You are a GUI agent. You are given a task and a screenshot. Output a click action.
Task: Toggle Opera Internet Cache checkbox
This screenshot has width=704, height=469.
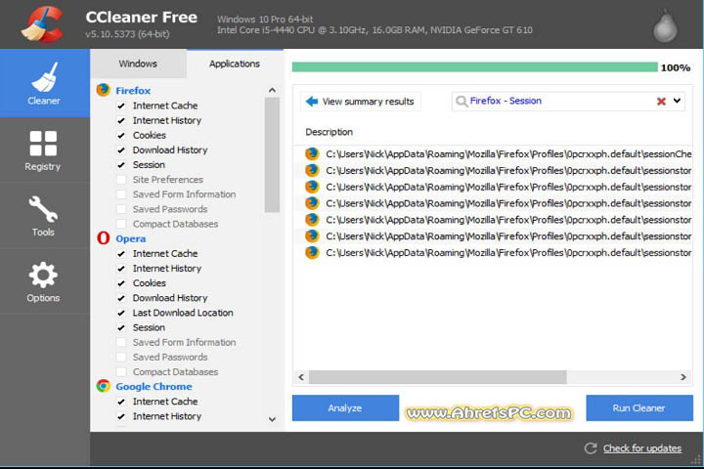tap(121, 254)
